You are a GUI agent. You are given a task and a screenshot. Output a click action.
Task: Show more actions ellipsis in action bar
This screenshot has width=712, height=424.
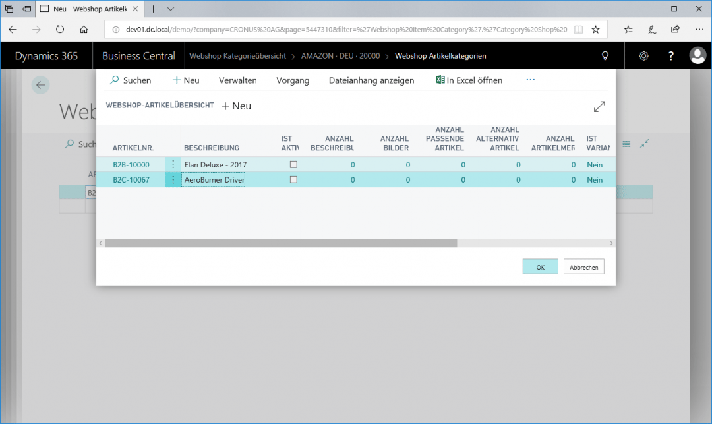click(530, 80)
